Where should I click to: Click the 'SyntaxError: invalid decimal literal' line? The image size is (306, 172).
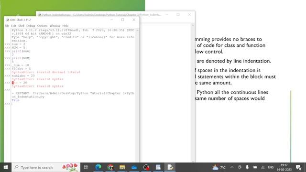46,72
